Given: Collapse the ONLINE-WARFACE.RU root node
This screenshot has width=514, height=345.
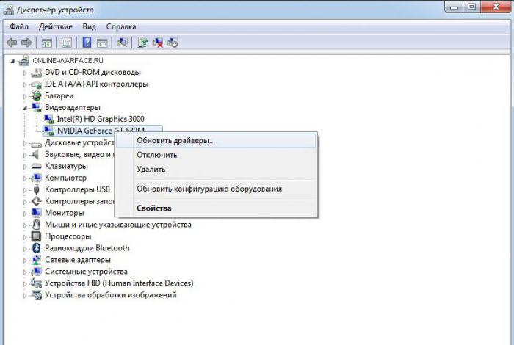Looking at the screenshot, I should click(x=12, y=61).
